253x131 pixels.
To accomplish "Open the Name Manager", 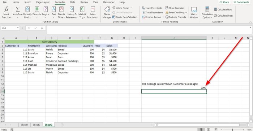I will coord(107,13).
